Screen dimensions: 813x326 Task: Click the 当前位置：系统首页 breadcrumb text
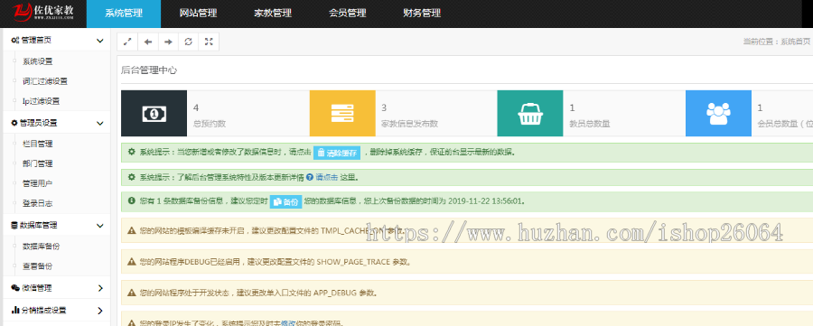[776, 42]
